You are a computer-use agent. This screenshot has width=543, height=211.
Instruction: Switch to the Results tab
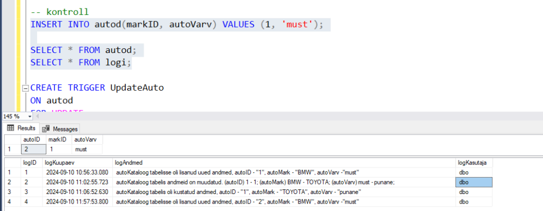pos(21,128)
